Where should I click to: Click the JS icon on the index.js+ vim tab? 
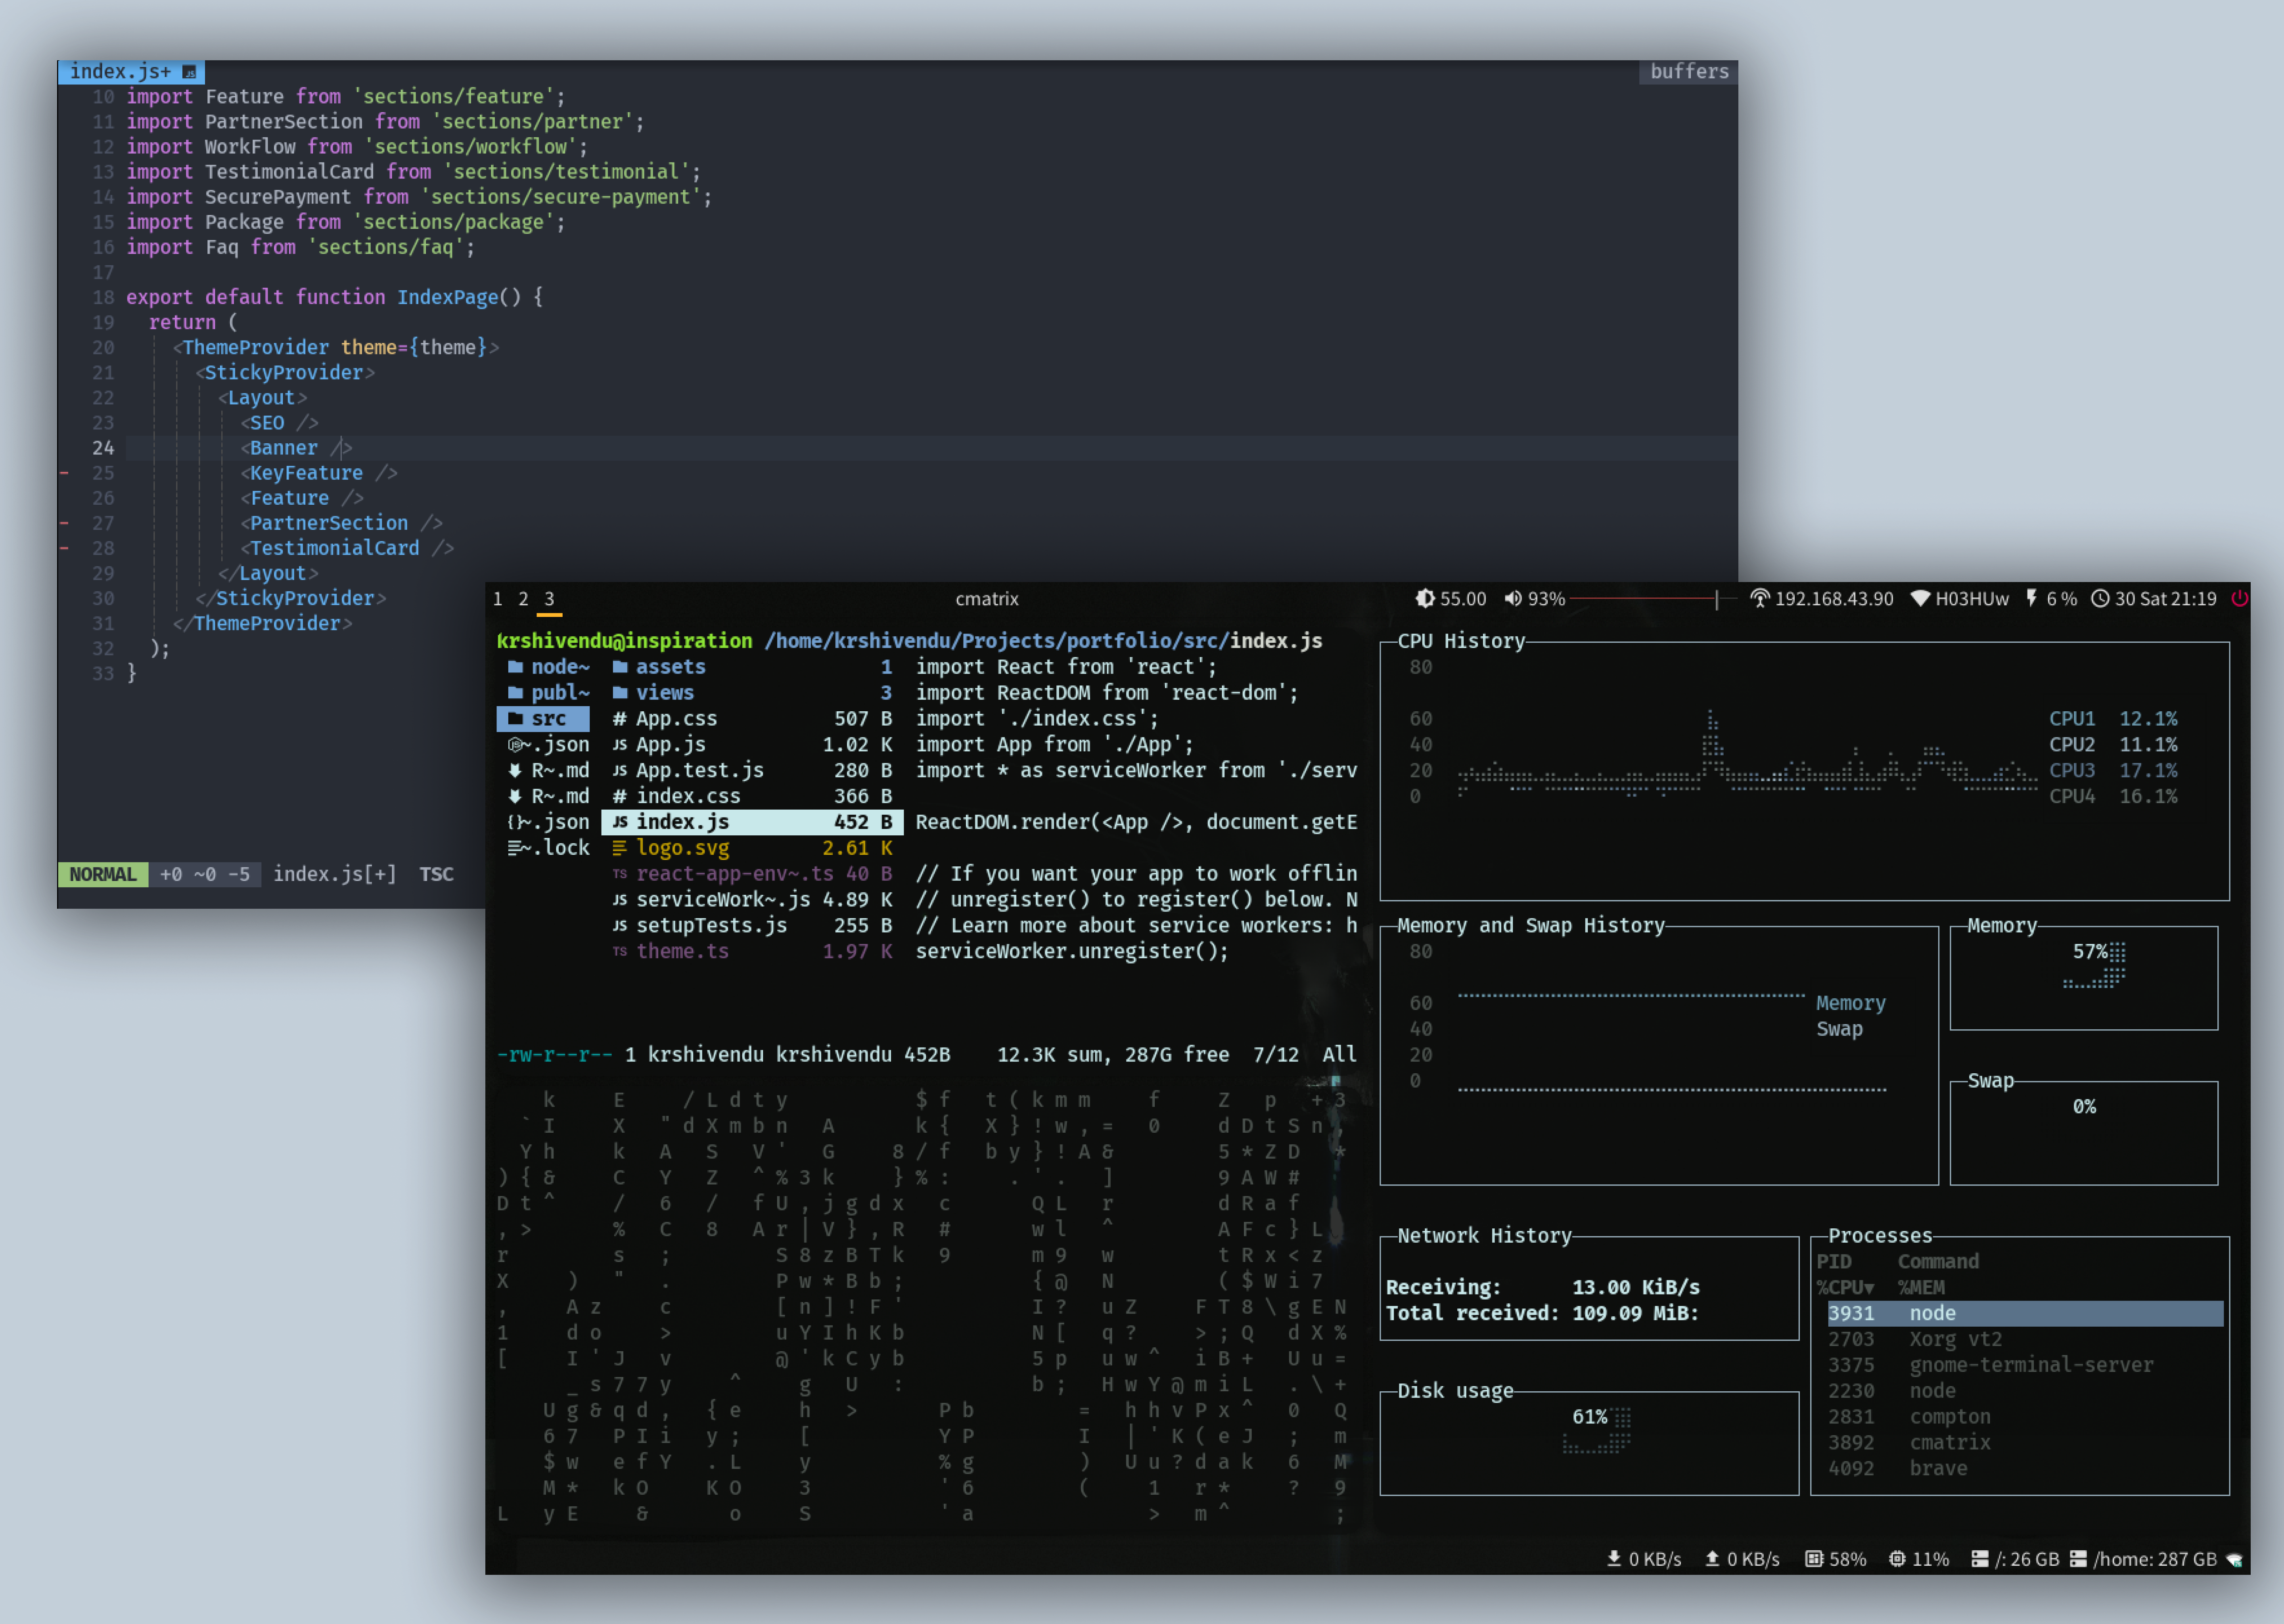point(189,72)
